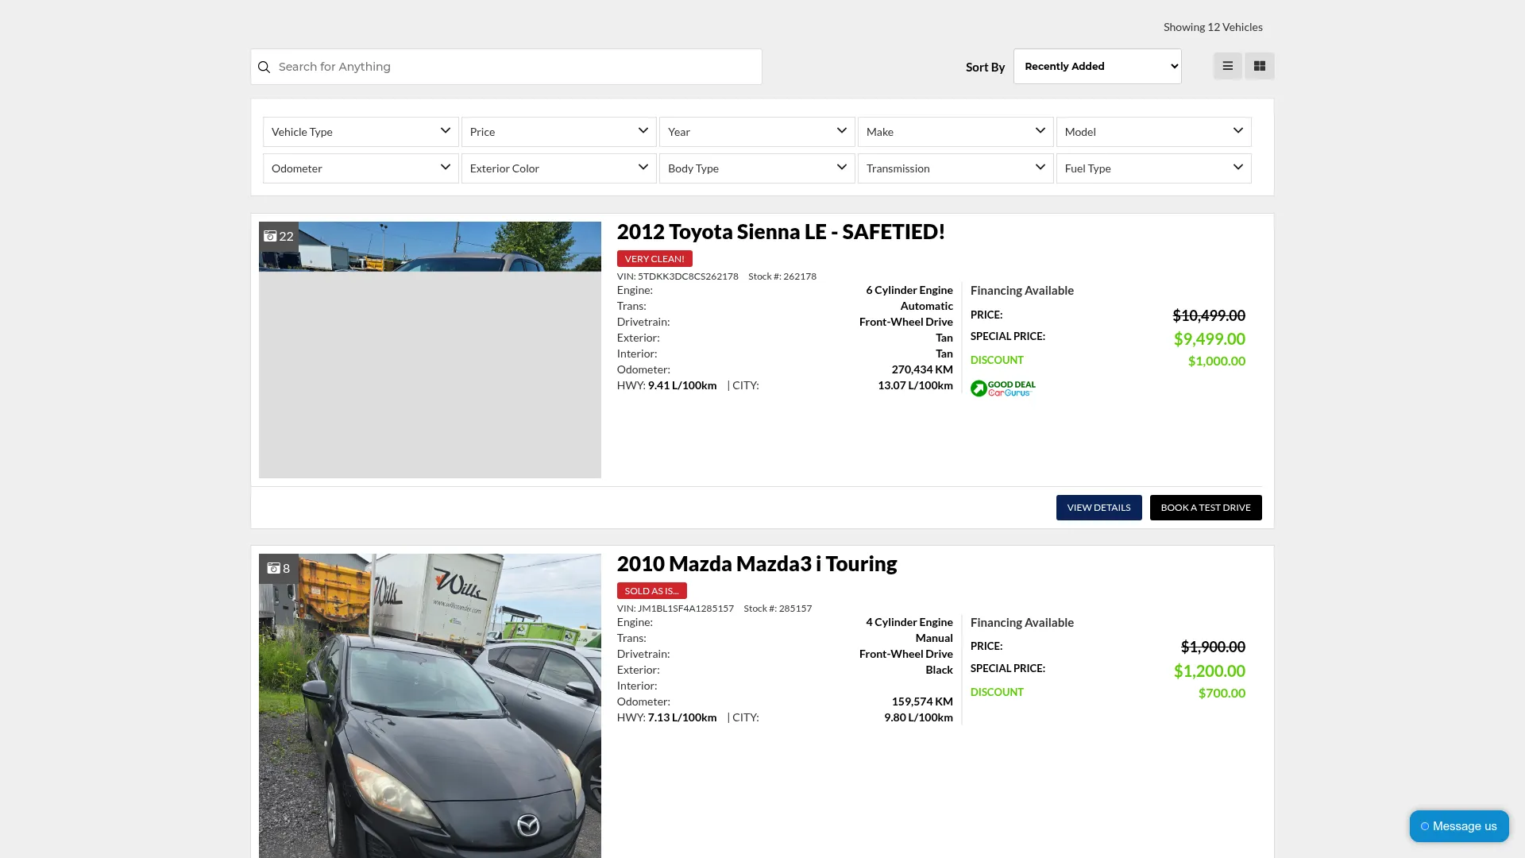
Task: Click the search magnifier icon
Action: (x=264, y=67)
